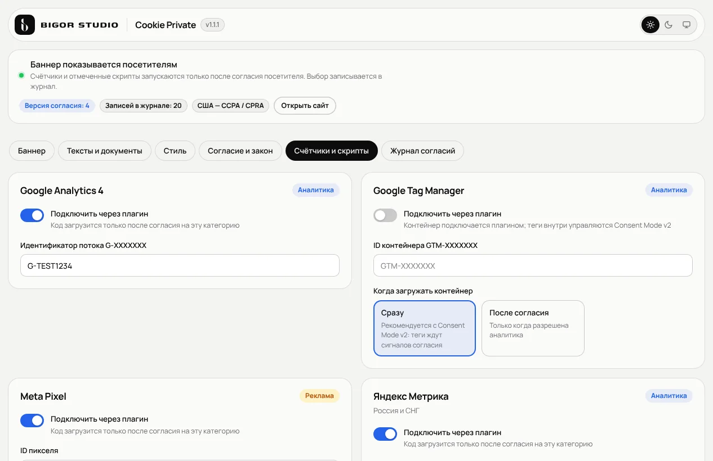View the Журнал согласий tab

pos(423,151)
